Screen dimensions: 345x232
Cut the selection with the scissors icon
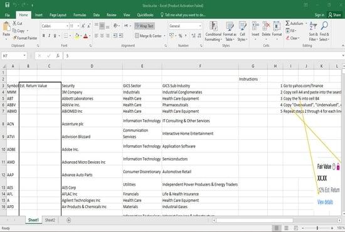point(14,23)
